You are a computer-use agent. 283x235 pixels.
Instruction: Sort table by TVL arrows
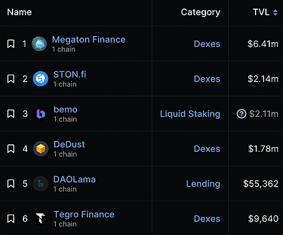(275, 13)
